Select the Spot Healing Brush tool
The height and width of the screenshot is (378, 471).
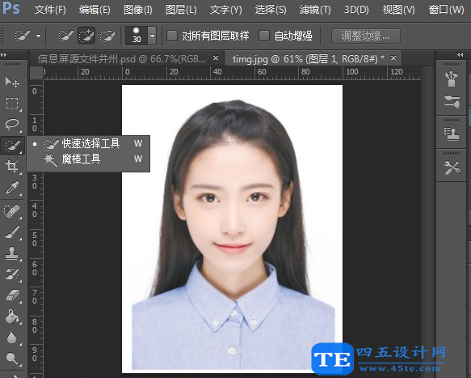click(x=12, y=211)
